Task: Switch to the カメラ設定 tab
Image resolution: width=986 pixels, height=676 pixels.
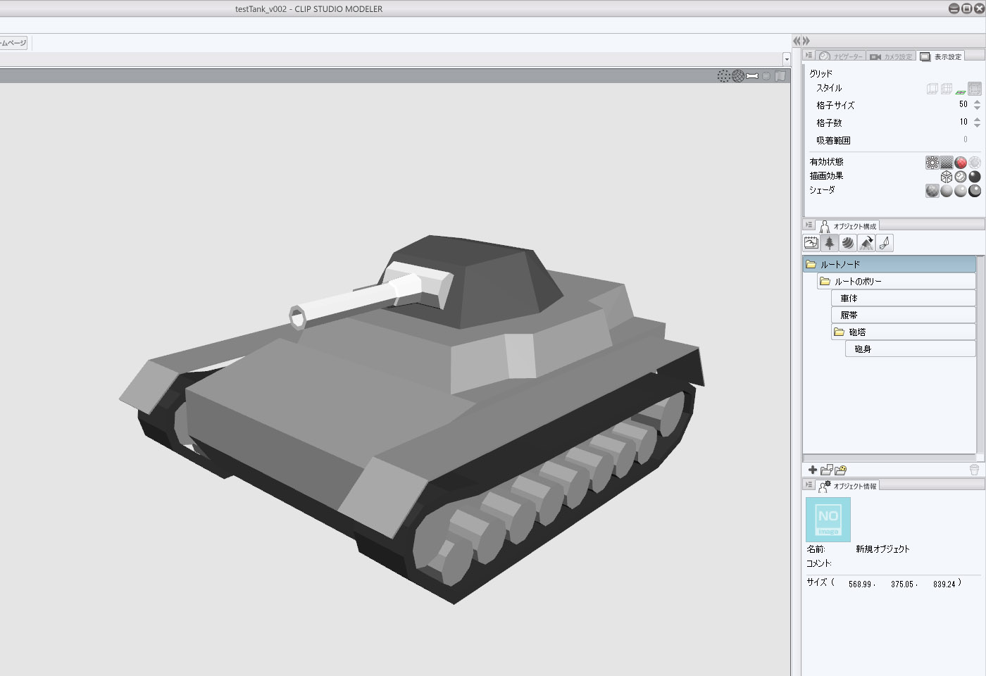Action: click(x=891, y=56)
